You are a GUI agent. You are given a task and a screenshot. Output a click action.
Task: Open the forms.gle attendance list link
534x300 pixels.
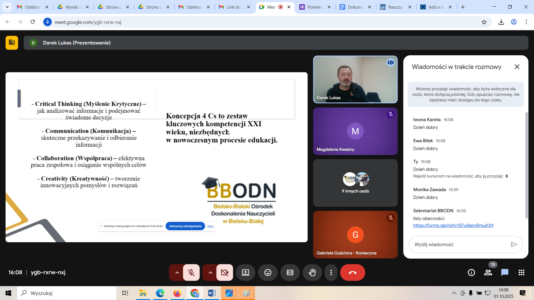tap(453, 226)
